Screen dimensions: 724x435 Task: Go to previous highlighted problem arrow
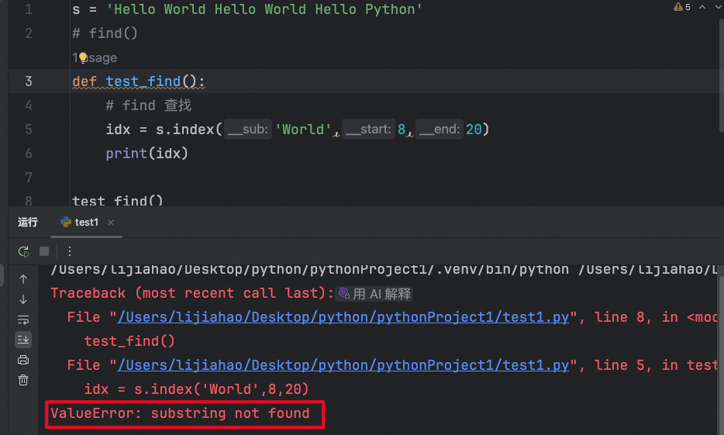703,7
